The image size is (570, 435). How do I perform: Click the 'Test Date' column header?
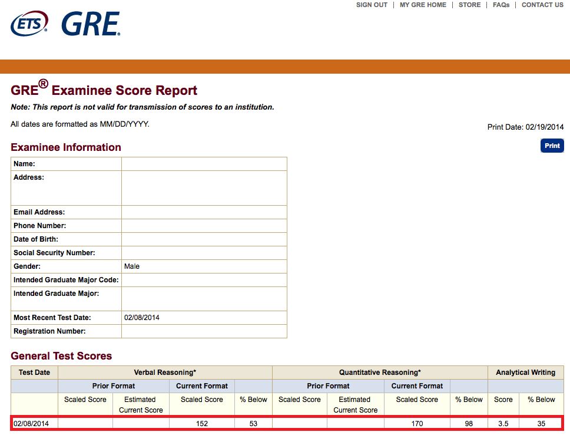pyautogui.click(x=34, y=373)
